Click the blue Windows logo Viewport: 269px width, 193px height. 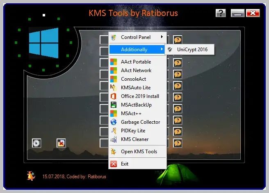tap(43, 42)
